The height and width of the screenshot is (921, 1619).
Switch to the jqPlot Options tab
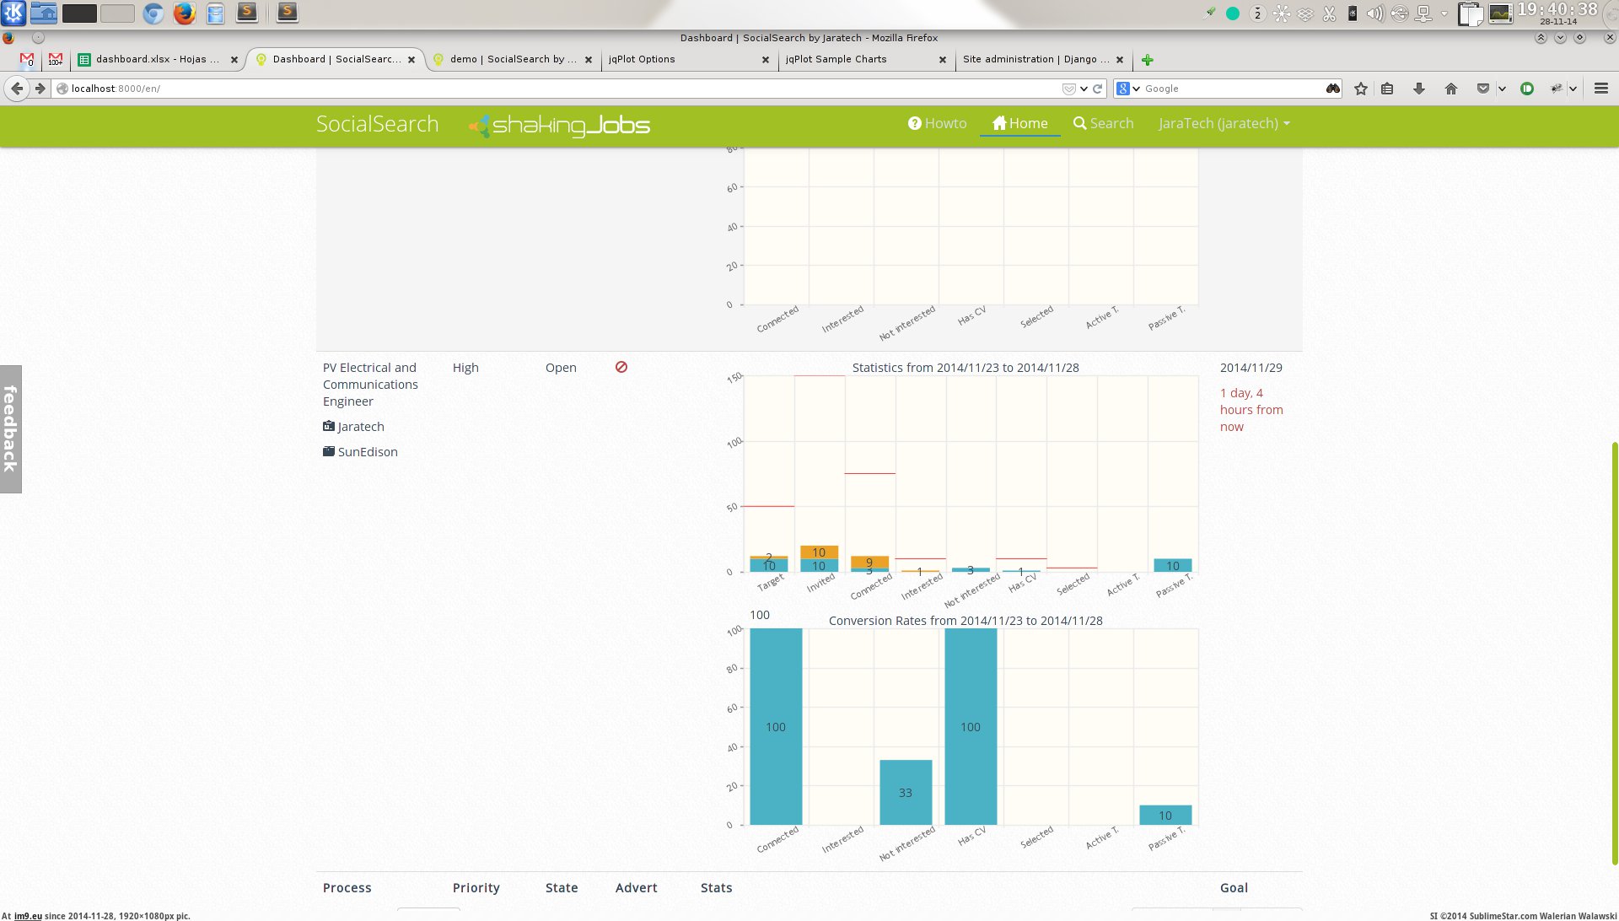[642, 59]
